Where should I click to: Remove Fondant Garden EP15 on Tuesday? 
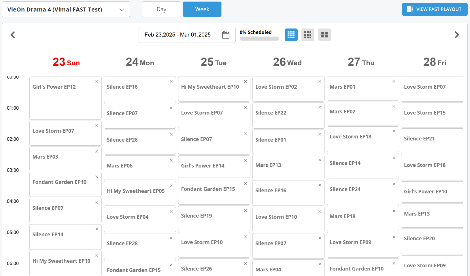pyautogui.click(x=246, y=184)
